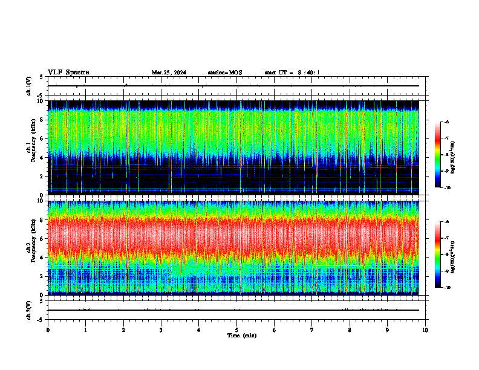The height and width of the screenshot is (370, 479).
Task: Click the 'start UT = 8 : 40: 1' text
Action: [292, 73]
